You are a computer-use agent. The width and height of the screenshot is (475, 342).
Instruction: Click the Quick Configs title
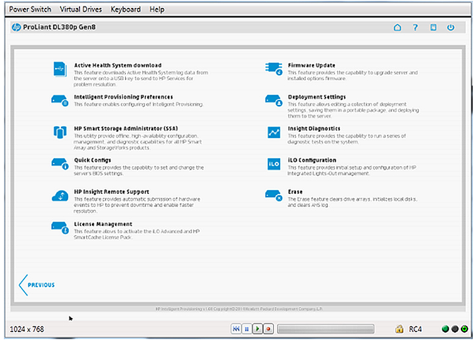click(x=92, y=160)
